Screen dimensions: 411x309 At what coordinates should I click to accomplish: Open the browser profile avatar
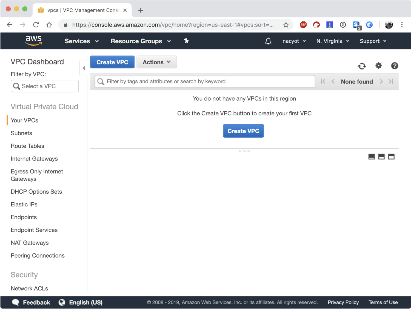(389, 25)
